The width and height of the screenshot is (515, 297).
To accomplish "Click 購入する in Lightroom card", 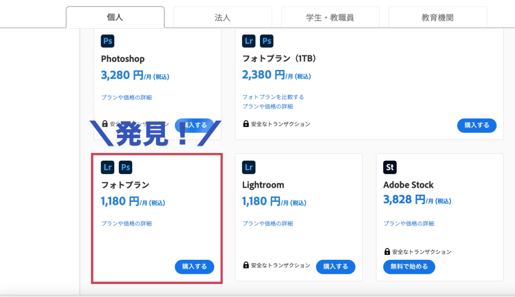I will coord(335,267).
